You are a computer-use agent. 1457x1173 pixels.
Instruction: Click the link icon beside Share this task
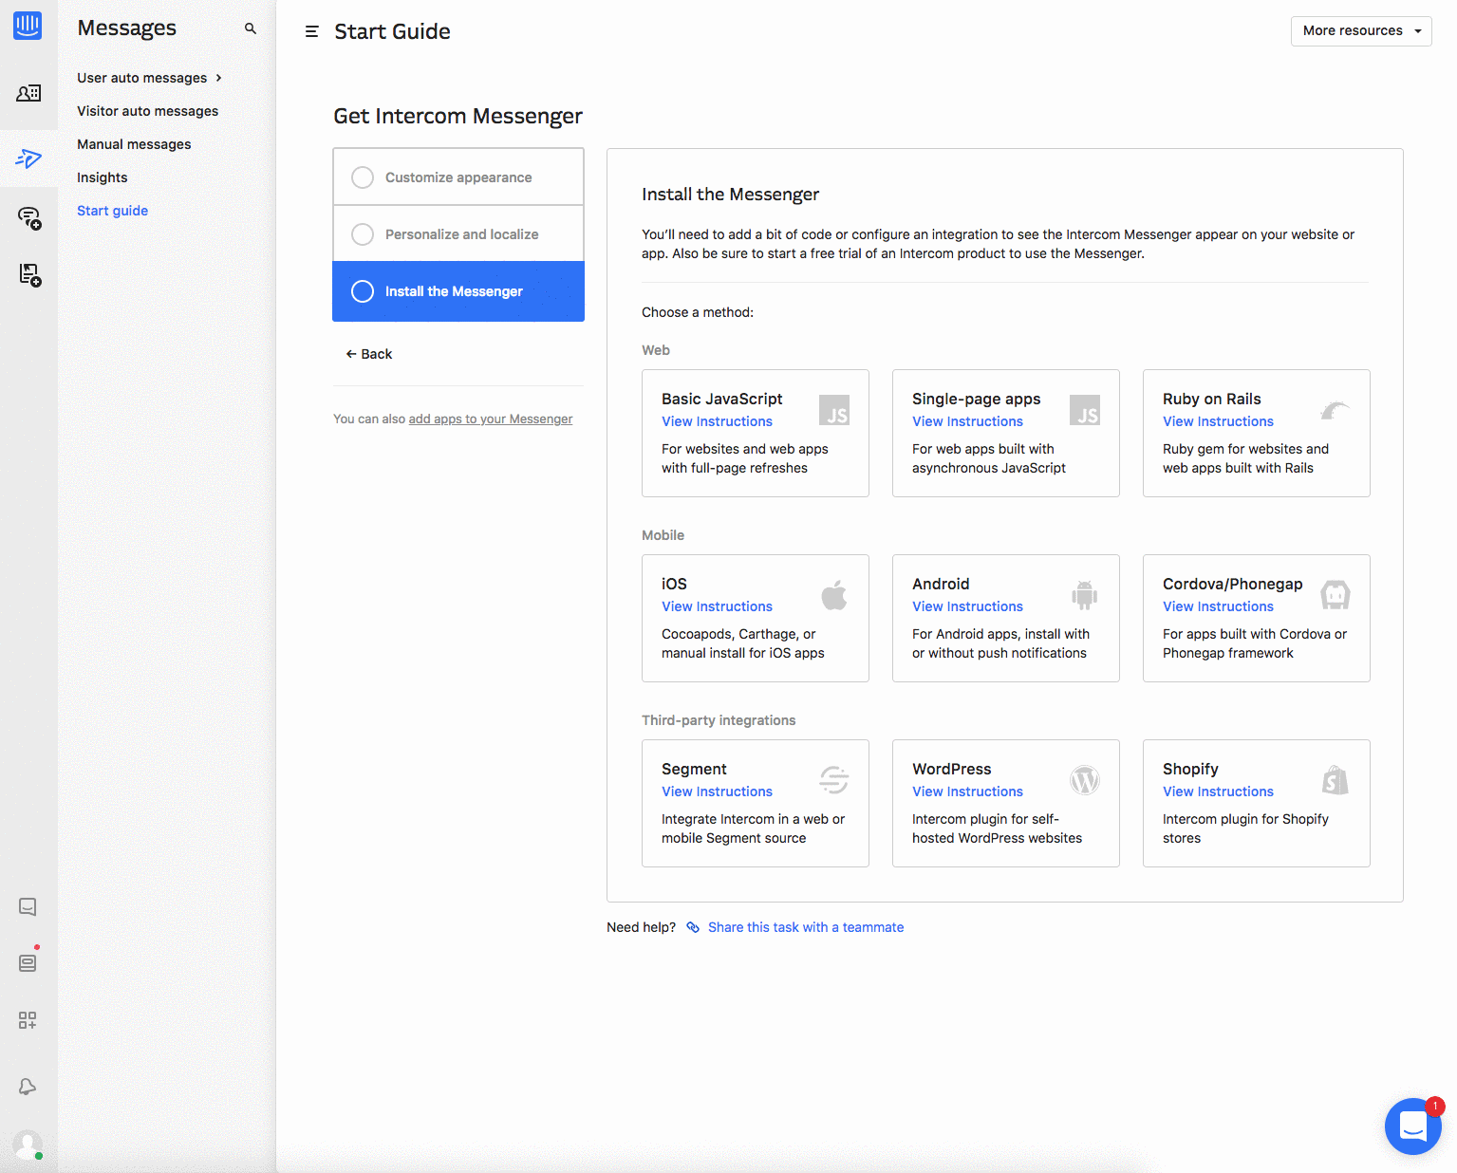coord(693,927)
